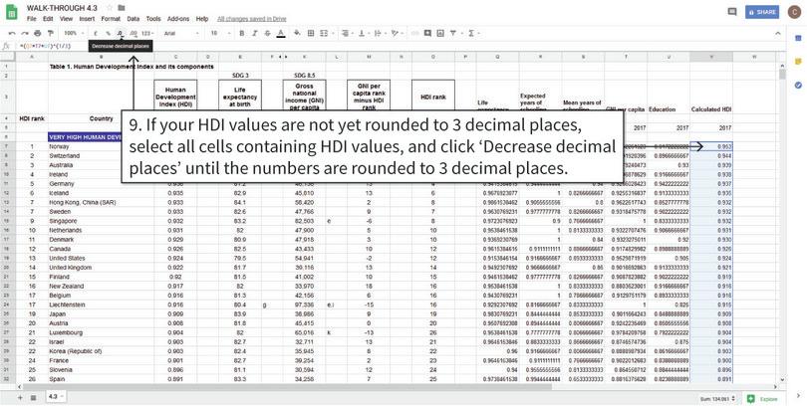Format as currency
807x406 pixels.
(96, 33)
